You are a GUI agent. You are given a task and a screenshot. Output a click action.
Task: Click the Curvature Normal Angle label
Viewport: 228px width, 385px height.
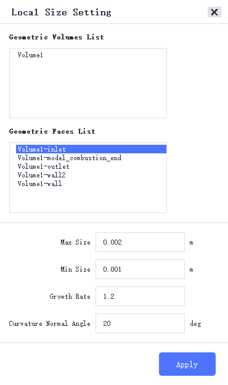[50, 323]
